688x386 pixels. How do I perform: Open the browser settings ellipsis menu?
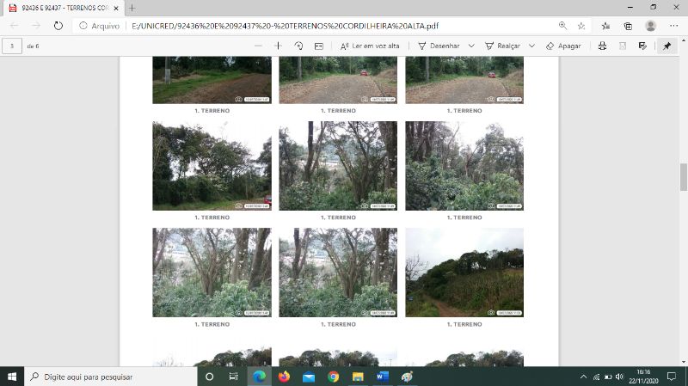(x=674, y=26)
